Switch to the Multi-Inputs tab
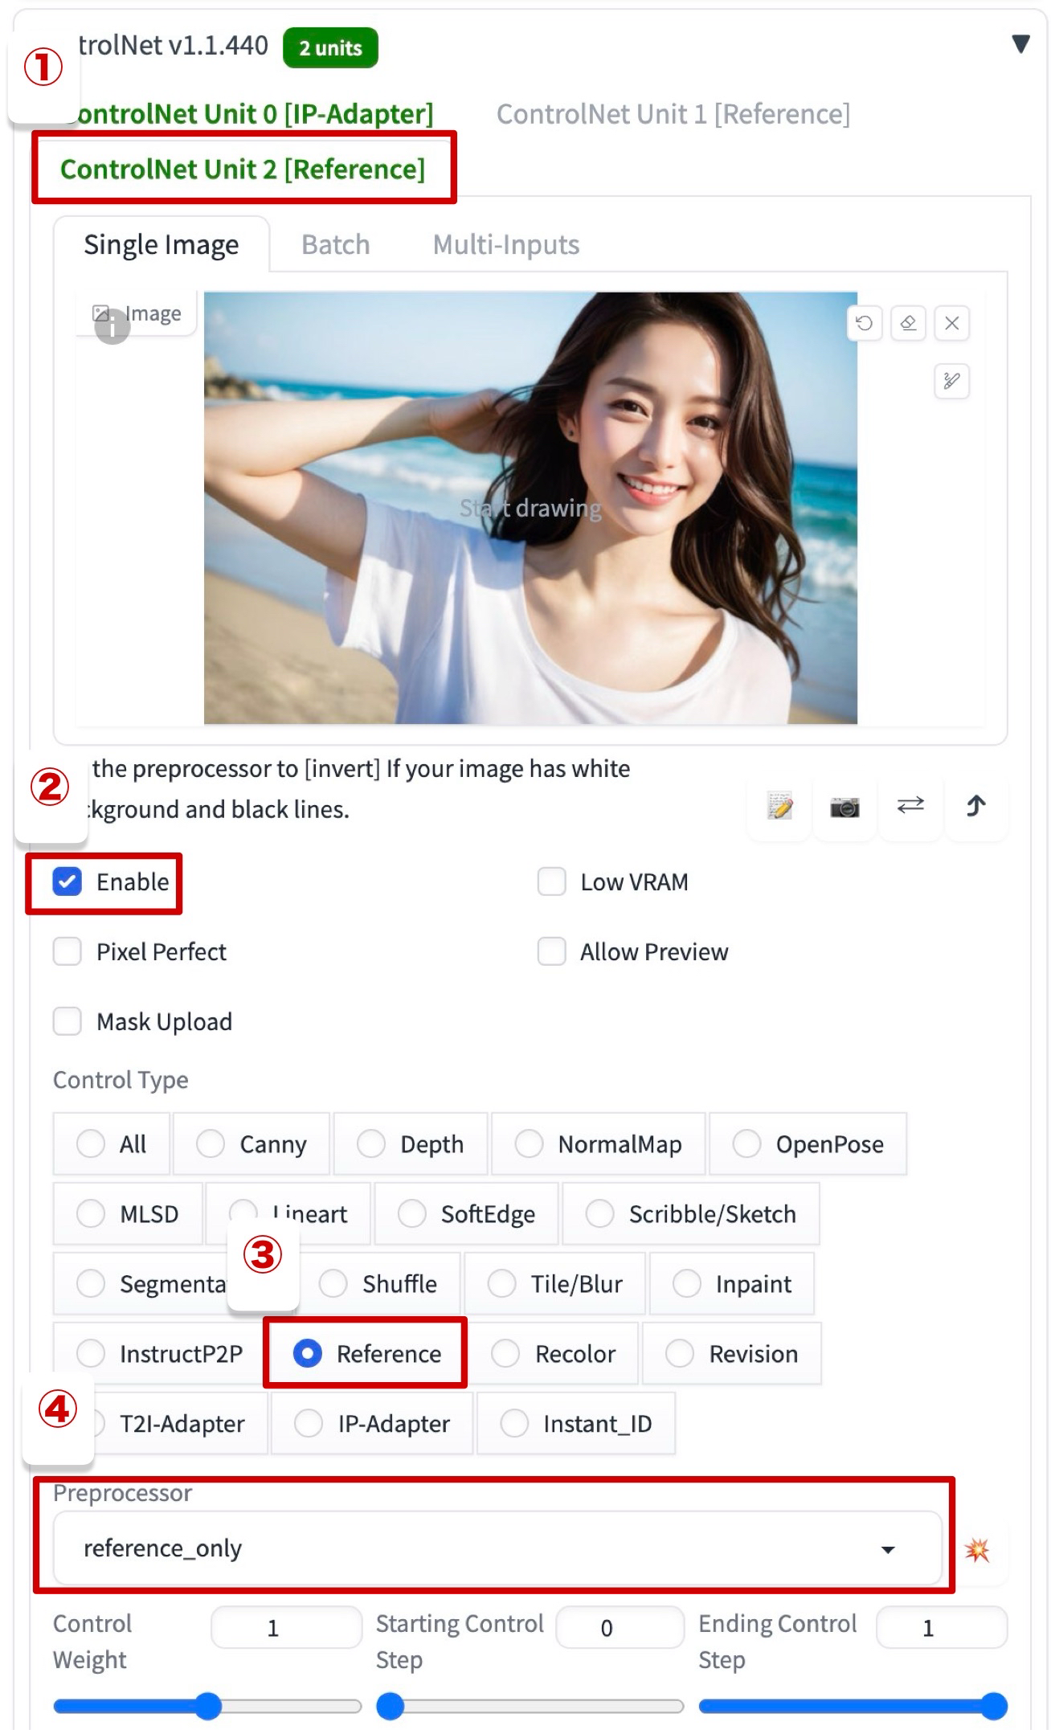This screenshot has width=1051, height=1730. pyautogui.click(x=505, y=244)
